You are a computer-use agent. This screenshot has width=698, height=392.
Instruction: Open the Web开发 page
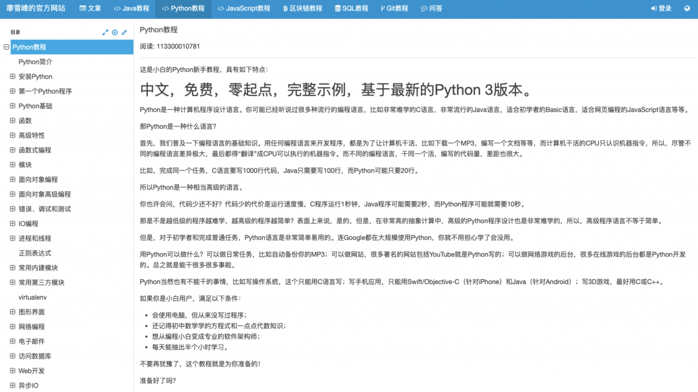point(32,371)
